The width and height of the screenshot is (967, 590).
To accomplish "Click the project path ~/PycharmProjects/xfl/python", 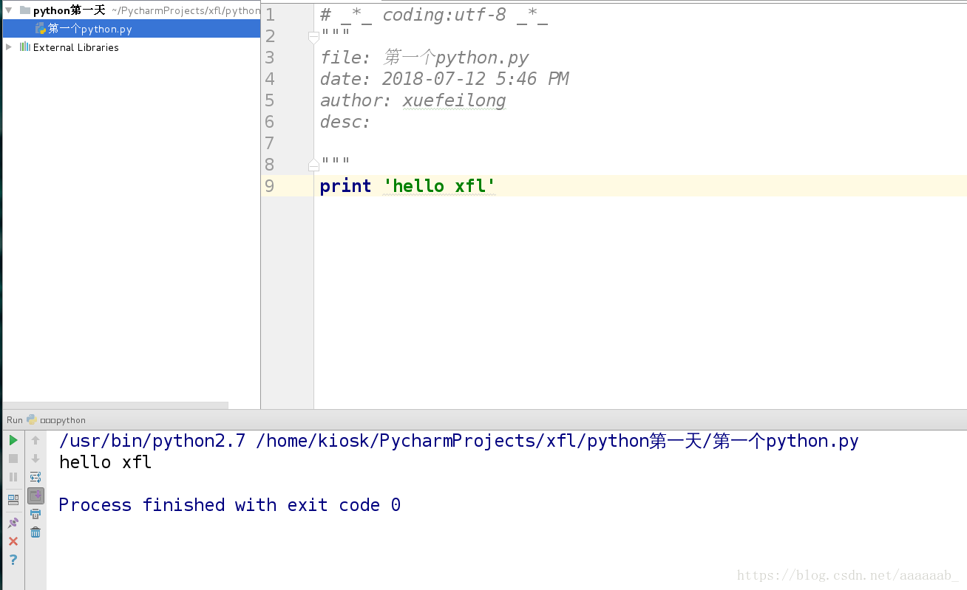I will 186,11.
